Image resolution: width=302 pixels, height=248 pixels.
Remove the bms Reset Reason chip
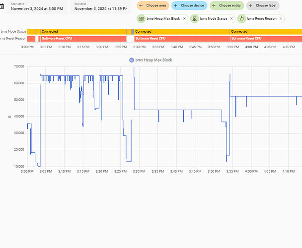tap(281, 19)
